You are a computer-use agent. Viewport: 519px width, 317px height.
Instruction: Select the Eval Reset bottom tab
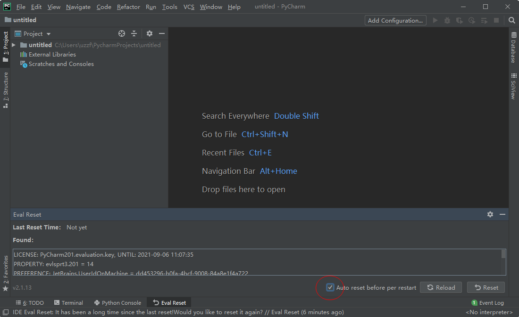click(169, 303)
